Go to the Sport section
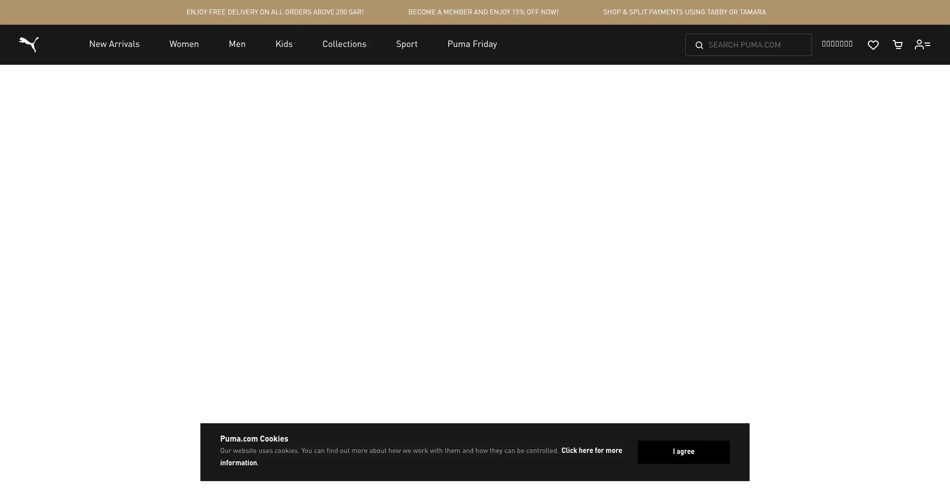 click(407, 45)
